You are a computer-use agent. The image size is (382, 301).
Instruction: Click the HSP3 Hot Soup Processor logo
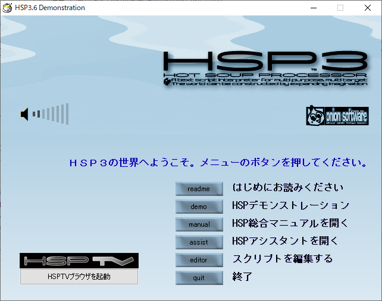click(x=265, y=68)
